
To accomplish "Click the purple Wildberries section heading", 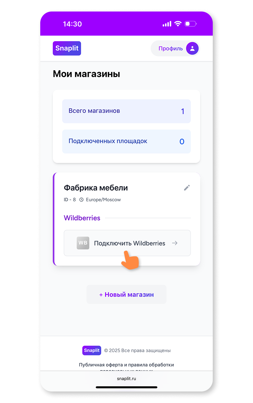I will [82, 218].
